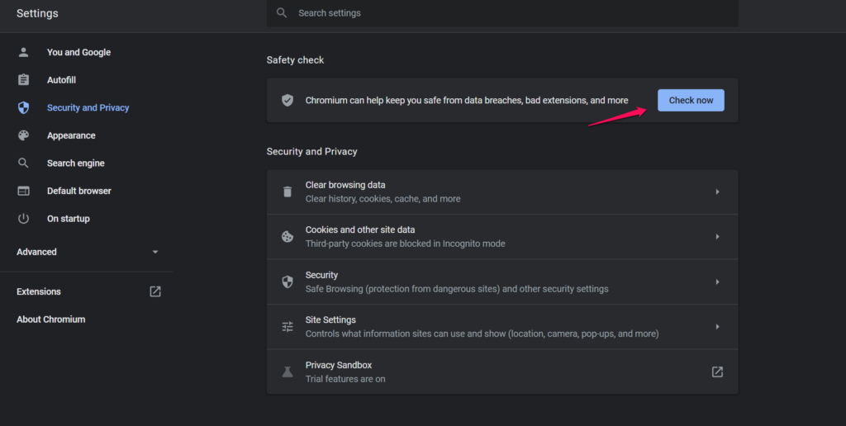Click the search icon in the Search settings bar
This screenshot has width=846, height=426.
282,13
